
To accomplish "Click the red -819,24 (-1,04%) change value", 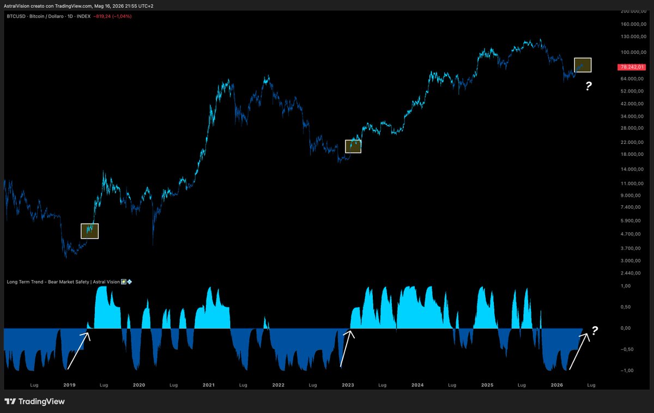I will [112, 16].
